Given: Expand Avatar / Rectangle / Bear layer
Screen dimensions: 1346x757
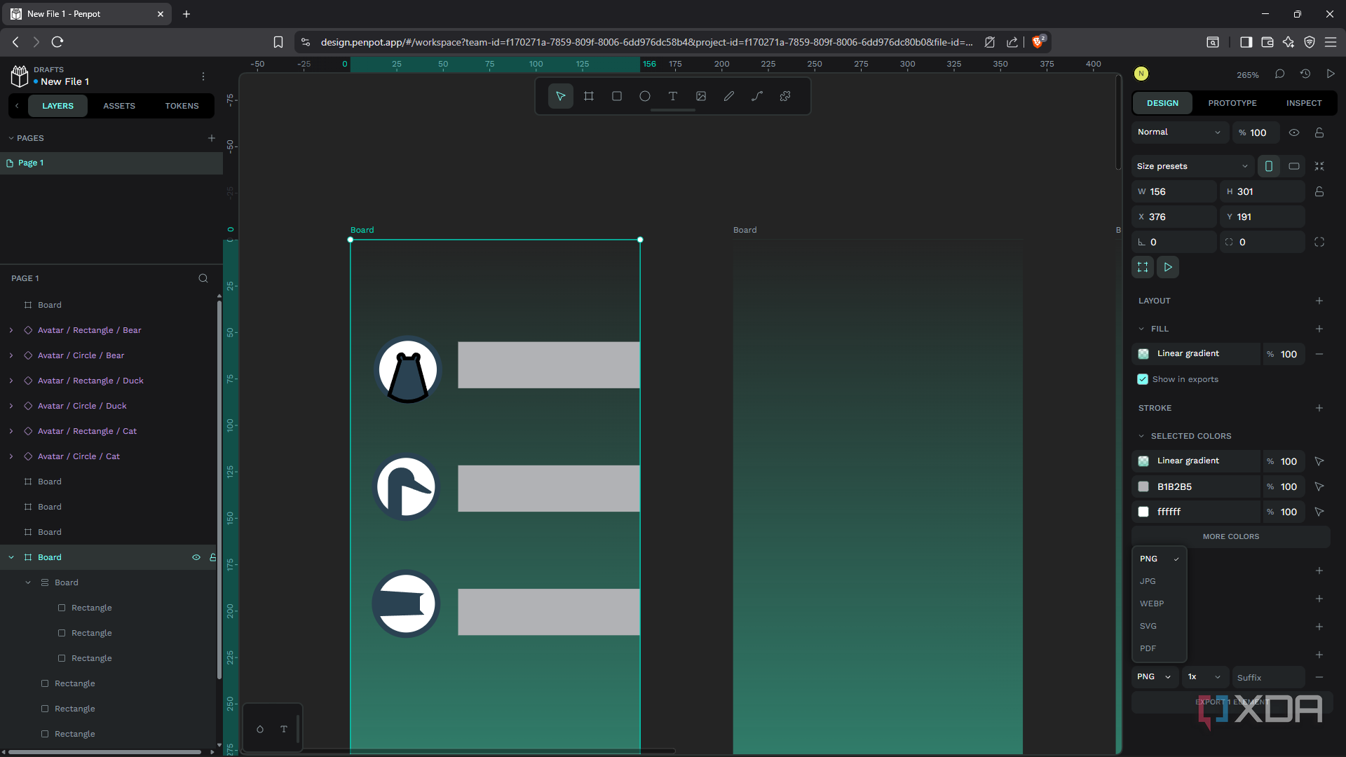Looking at the screenshot, I should tap(11, 330).
